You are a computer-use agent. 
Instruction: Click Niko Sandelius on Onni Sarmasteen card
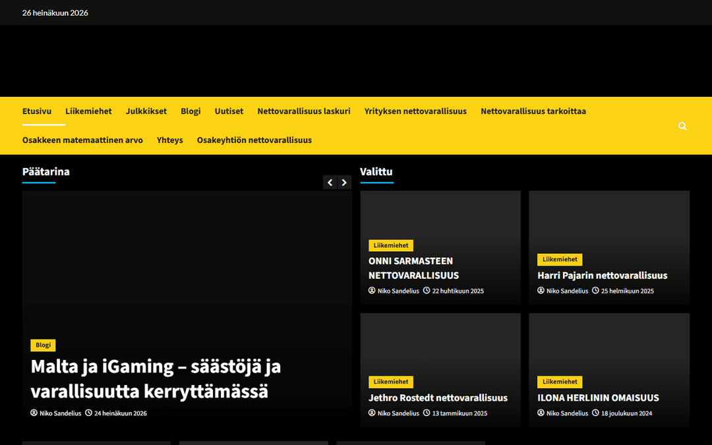click(x=398, y=291)
